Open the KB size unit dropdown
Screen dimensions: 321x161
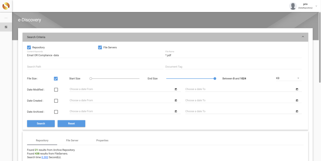point(289,78)
